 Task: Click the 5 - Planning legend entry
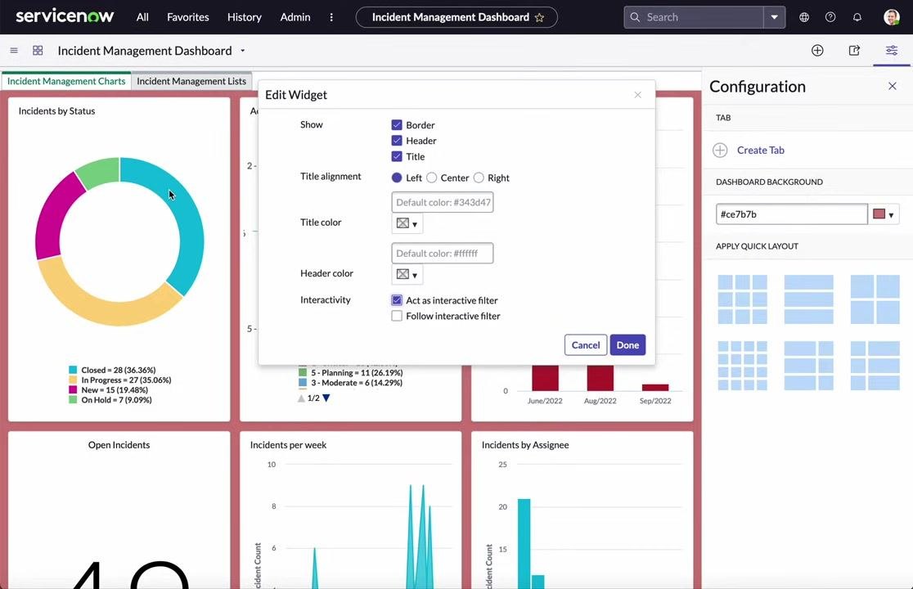[350, 372]
